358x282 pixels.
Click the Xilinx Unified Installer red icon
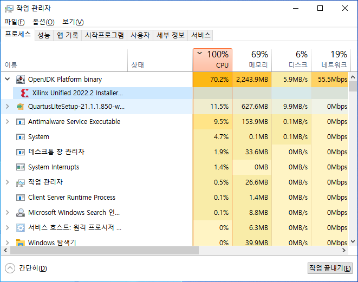pos(25,93)
